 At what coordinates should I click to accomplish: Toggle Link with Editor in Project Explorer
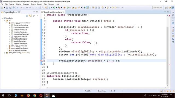(30, 16)
